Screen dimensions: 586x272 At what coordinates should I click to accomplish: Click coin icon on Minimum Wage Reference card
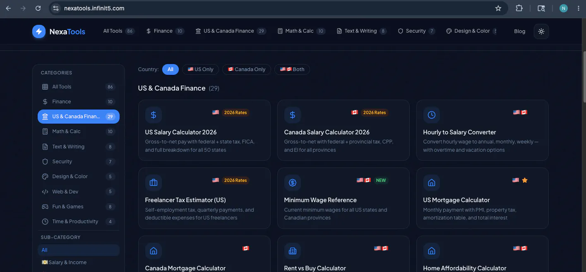tap(293, 183)
